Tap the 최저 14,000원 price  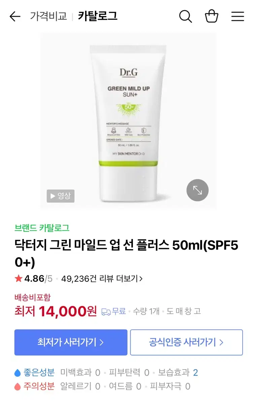56,311
